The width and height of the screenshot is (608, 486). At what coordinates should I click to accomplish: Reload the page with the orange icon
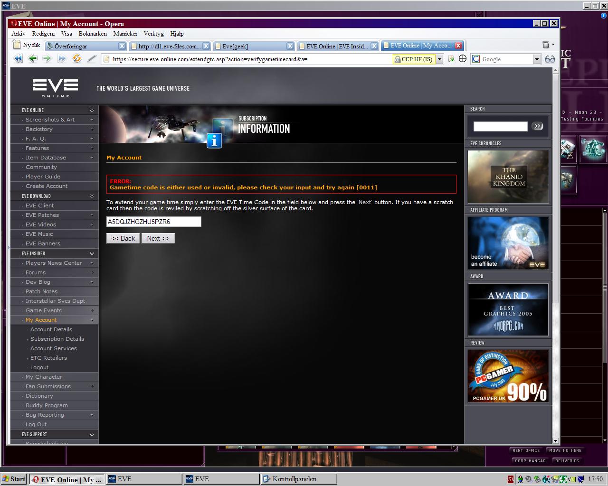coord(76,59)
